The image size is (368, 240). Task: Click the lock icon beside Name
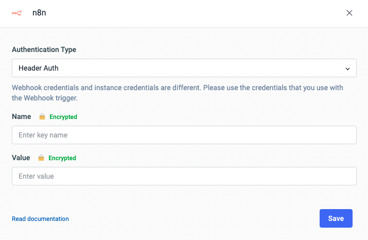point(42,117)
